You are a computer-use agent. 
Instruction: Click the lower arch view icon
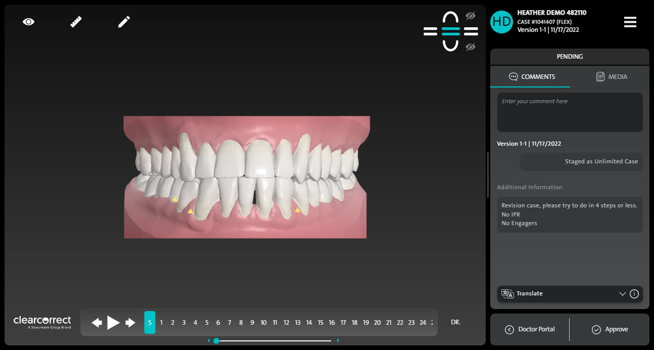[450, 46]
